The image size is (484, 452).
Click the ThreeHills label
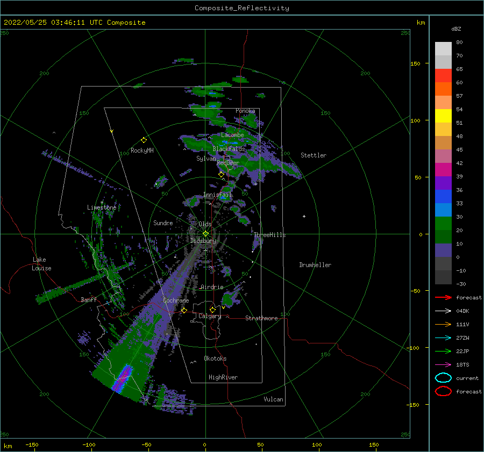click(270, 235)
